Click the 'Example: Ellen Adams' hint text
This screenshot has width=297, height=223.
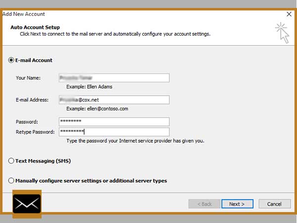click(x=89, y=87)
